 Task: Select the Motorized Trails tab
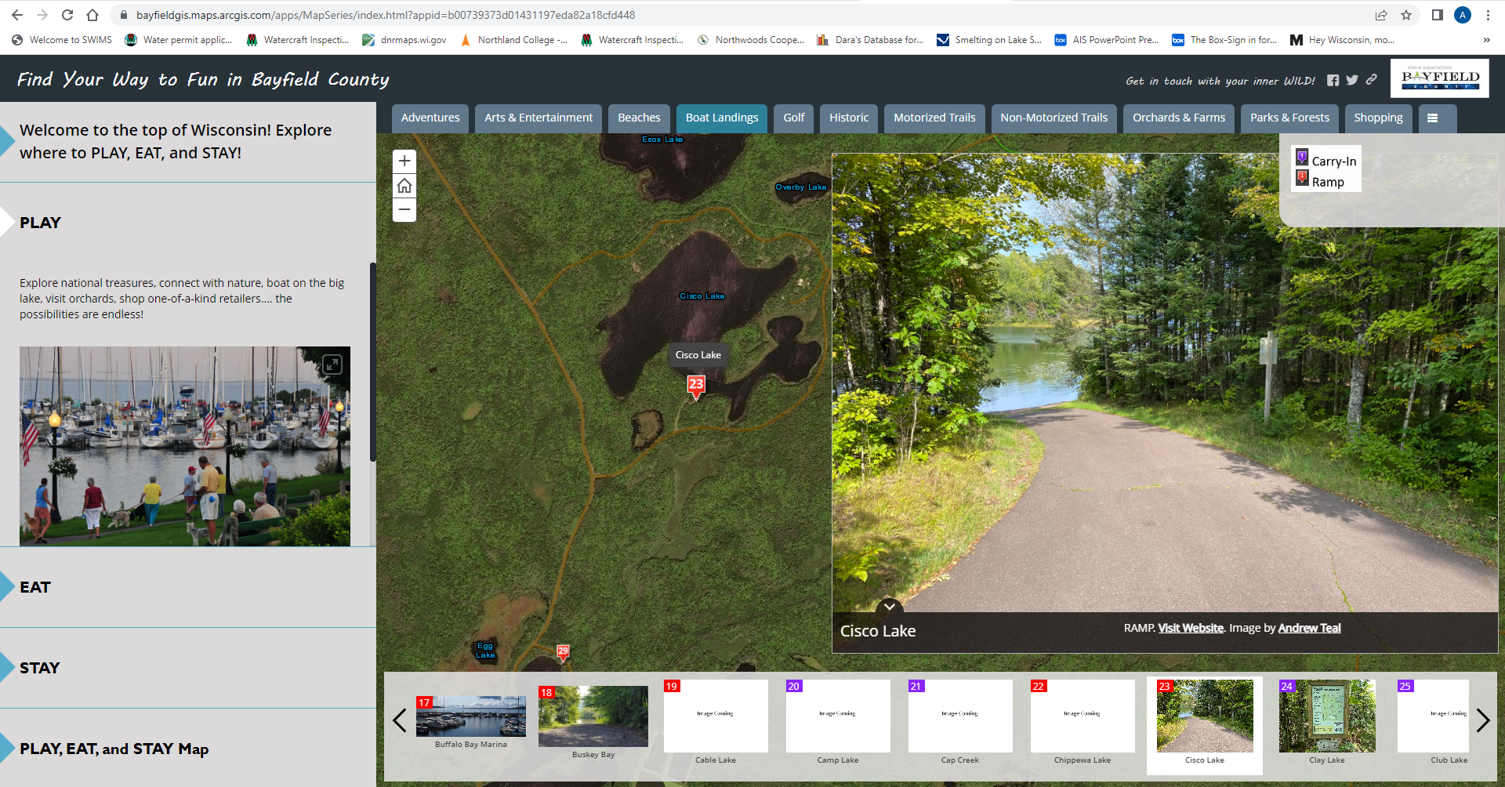click(x=934, y=118)
